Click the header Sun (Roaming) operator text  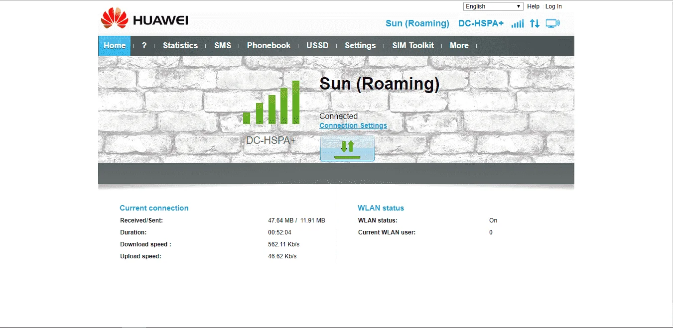pyautogui.click(x=417, y=23)
